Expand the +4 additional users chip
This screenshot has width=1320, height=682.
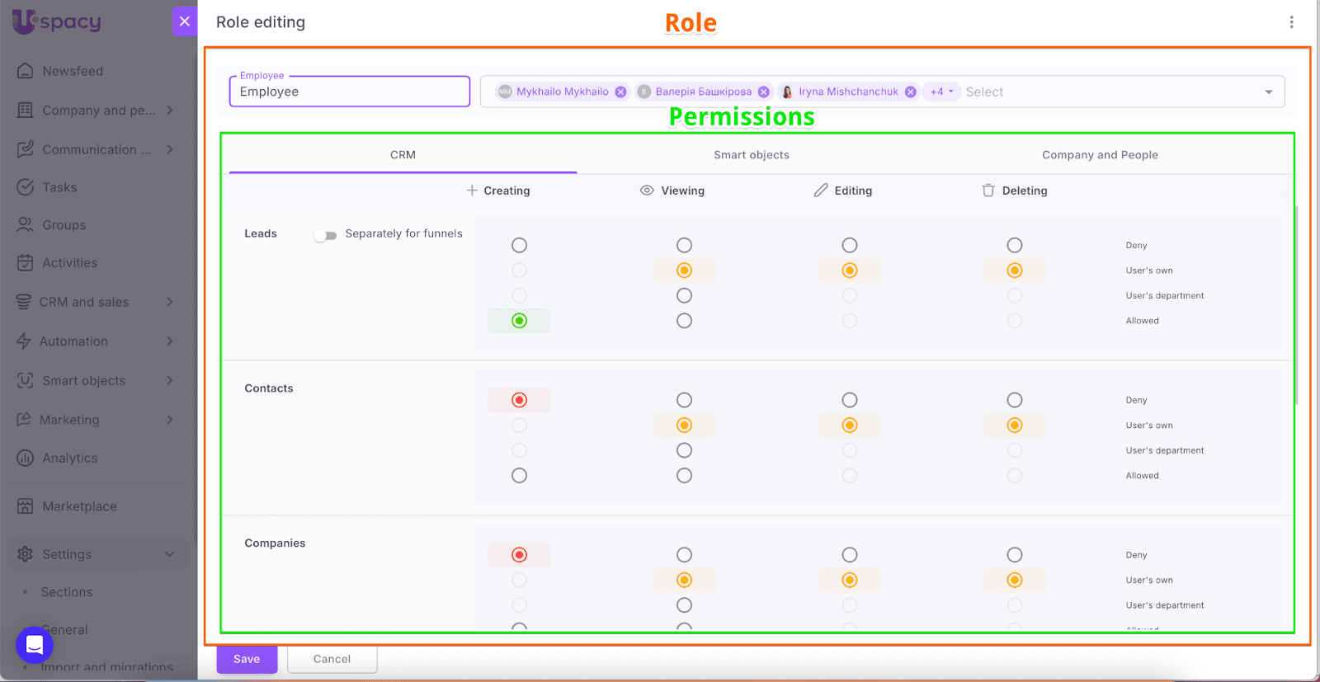[941, 92]
